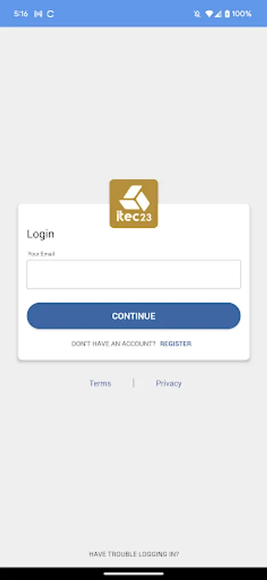Open the REGISTER link

click(176, 343)
